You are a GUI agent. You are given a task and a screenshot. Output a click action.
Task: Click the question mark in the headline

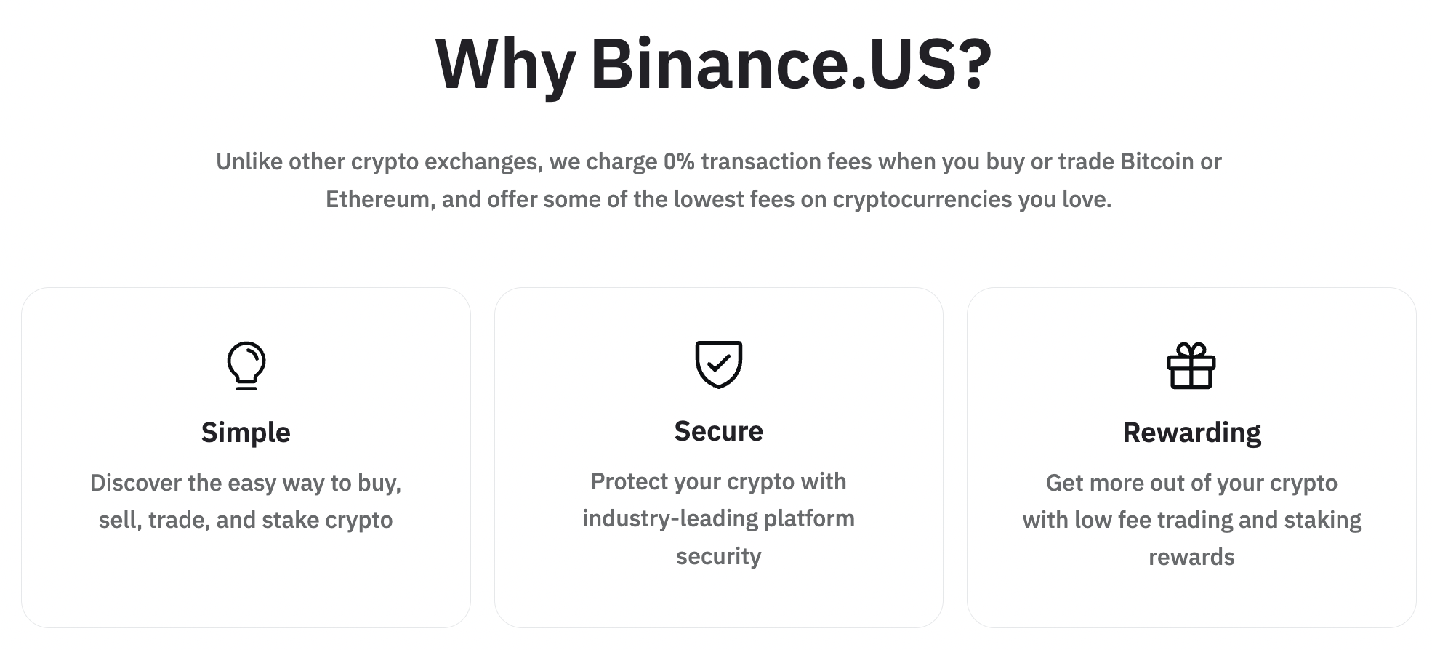pos(975,64)
